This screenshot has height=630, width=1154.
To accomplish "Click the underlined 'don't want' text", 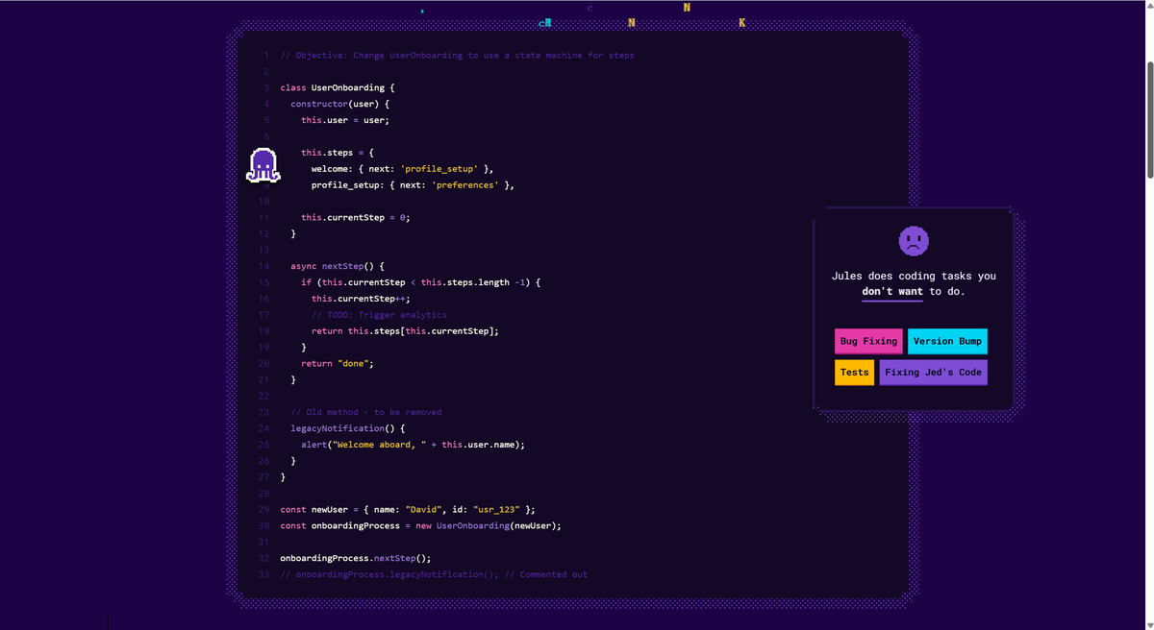I will 892,291.
